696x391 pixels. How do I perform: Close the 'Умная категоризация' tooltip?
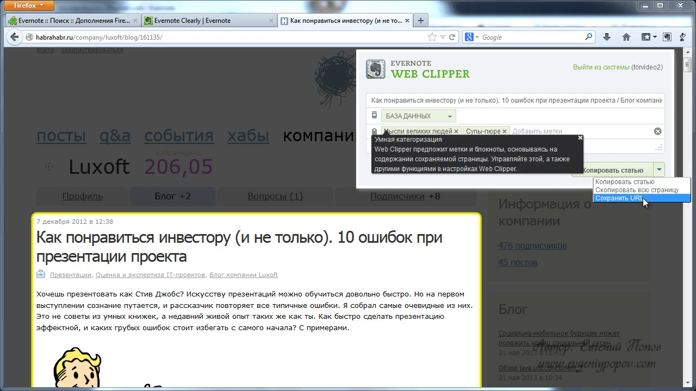(x=580, y=138)
